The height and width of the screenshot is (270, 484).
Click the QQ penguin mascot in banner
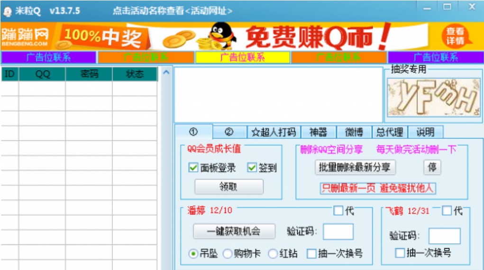click(221, 36)
